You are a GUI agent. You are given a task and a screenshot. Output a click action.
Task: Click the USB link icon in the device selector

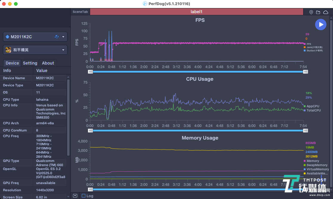coord(56,37)
